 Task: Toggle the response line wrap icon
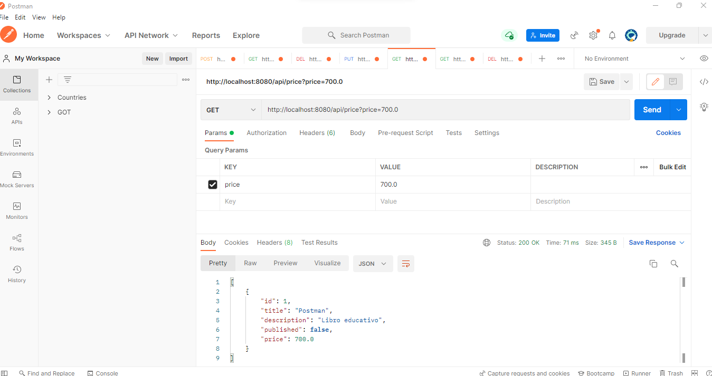(x=406, y=264)
